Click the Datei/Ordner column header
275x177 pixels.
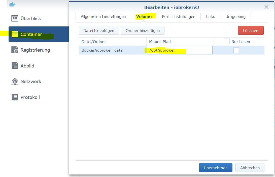112,42
